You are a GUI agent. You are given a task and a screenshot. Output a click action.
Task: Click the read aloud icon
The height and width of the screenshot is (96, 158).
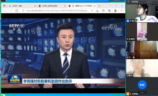[x=92, y=11]
